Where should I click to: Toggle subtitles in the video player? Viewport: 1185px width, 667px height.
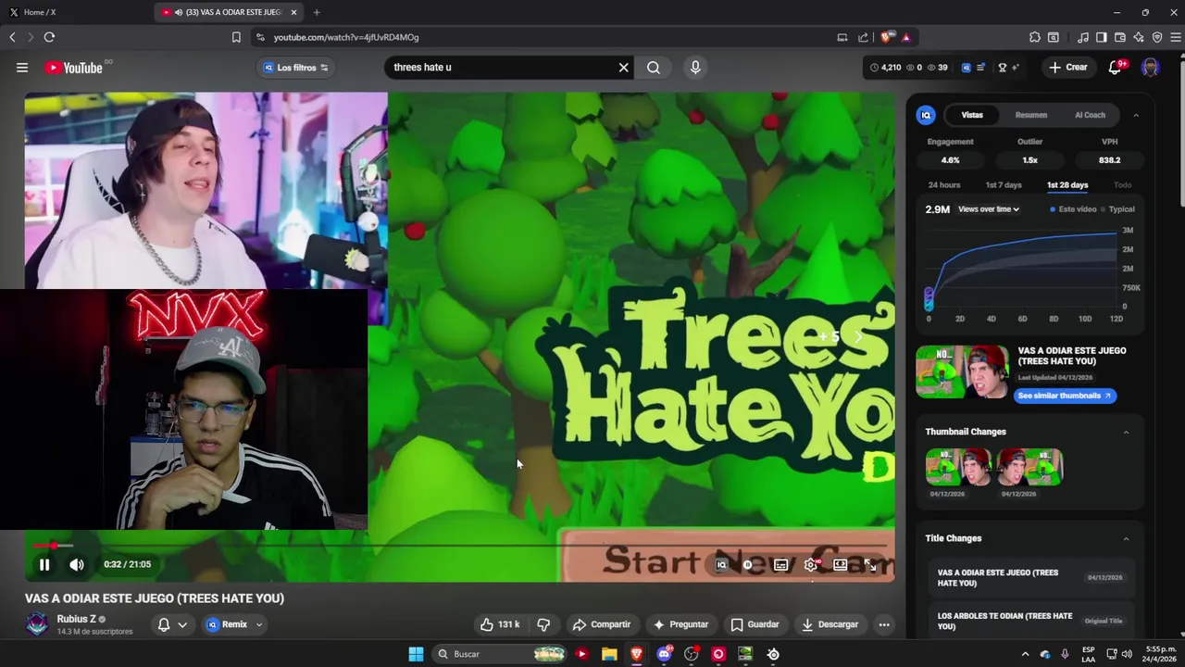point(780,565)
